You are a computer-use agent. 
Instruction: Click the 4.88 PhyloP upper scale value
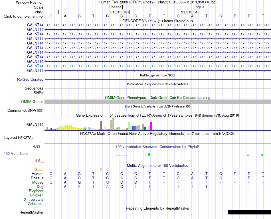37,147
